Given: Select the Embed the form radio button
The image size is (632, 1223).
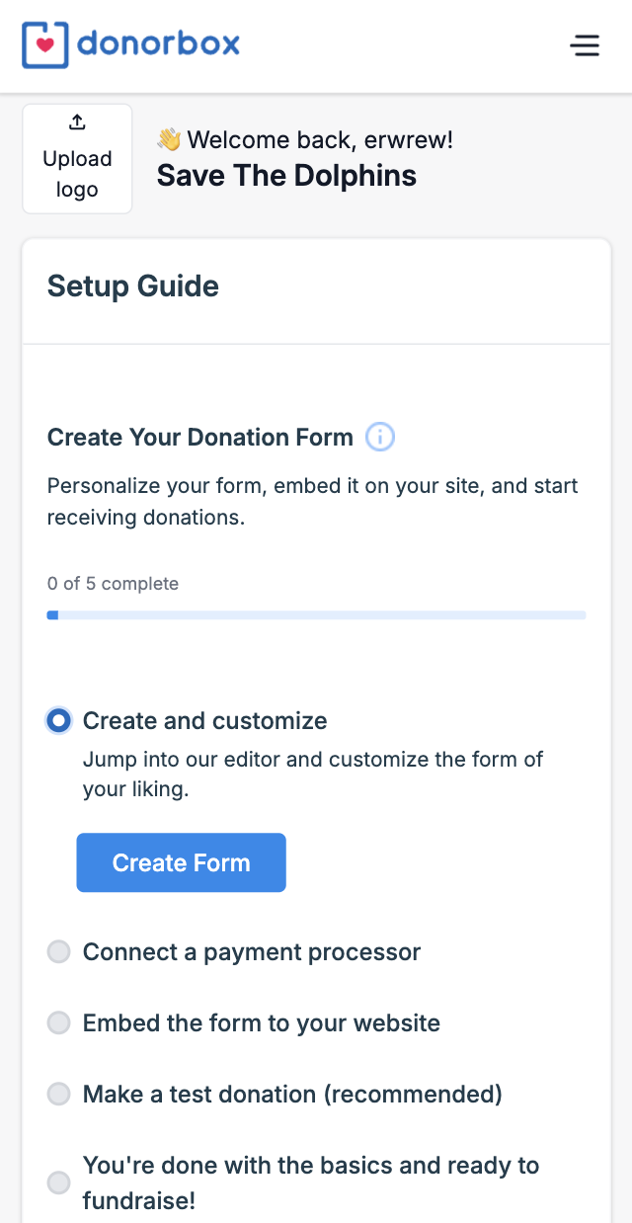Looking at the screenshot, I should (x=59, y=1023).
